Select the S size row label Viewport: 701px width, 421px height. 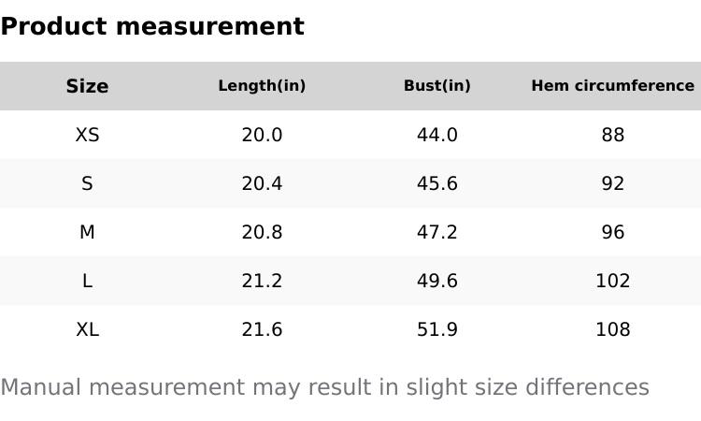pos(87,183)
